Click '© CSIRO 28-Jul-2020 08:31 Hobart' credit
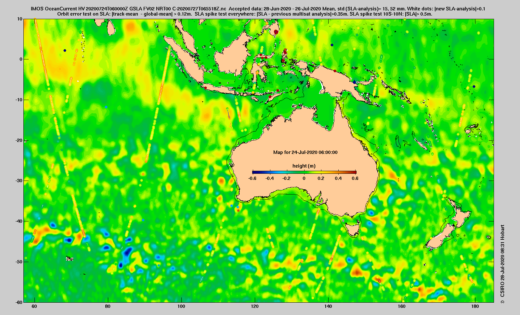 [x=502, y=264]
